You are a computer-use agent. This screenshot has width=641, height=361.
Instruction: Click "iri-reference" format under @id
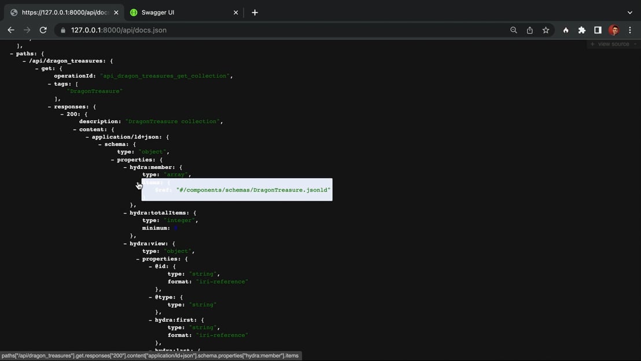(x=222, y=282)
